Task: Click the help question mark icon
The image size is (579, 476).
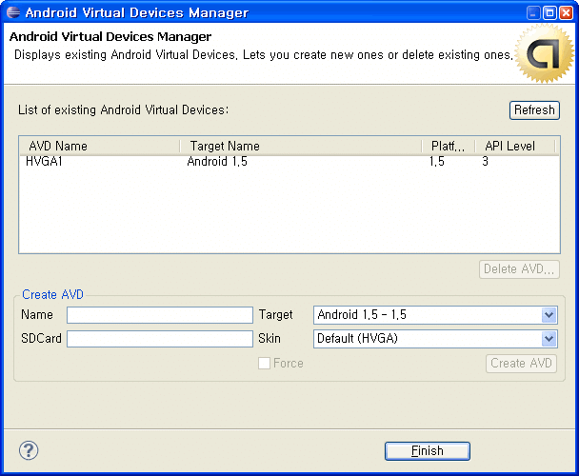Action: click(29, 450)
